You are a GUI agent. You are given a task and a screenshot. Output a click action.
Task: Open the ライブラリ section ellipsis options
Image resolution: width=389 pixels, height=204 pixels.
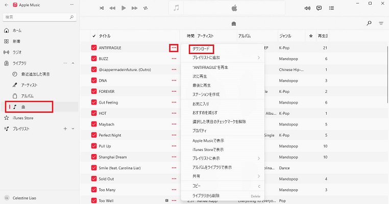[65, 63]
